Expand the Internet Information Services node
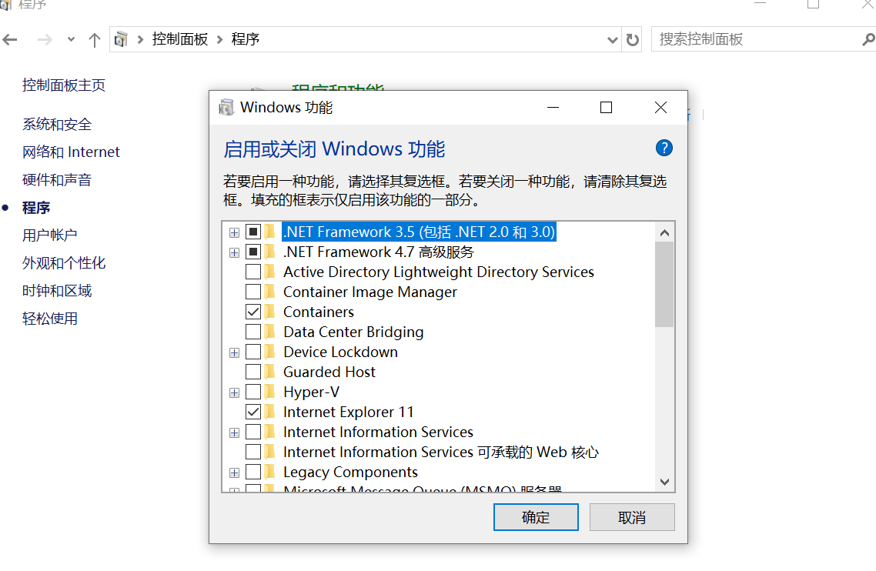This screenshot has height=571, width=876. [235, 432]
